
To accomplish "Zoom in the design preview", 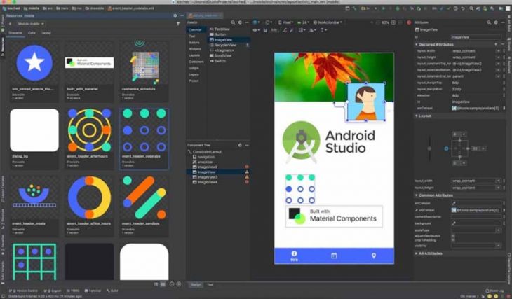I will tap(393, 22).
